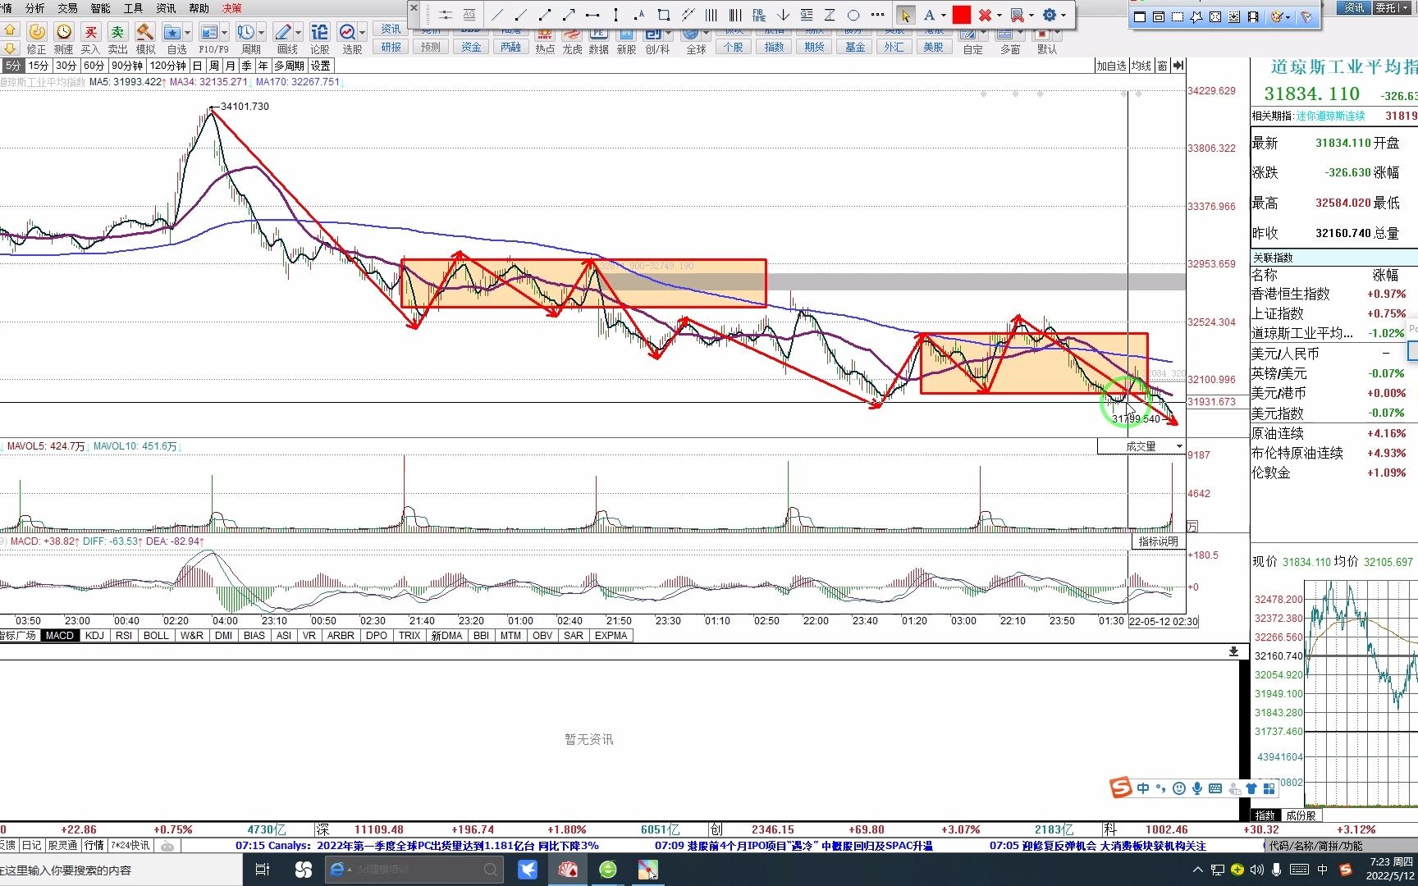Click the download arrow in news panel
The height and width of the screenshot is (886, 1418).
coord(1233,651)
